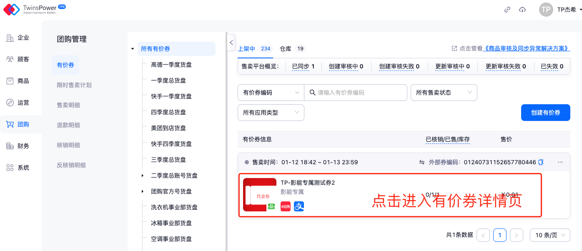Open the 所有售卖状态 dropdown
Screen dimensions: 582x251
coord(444,93)
